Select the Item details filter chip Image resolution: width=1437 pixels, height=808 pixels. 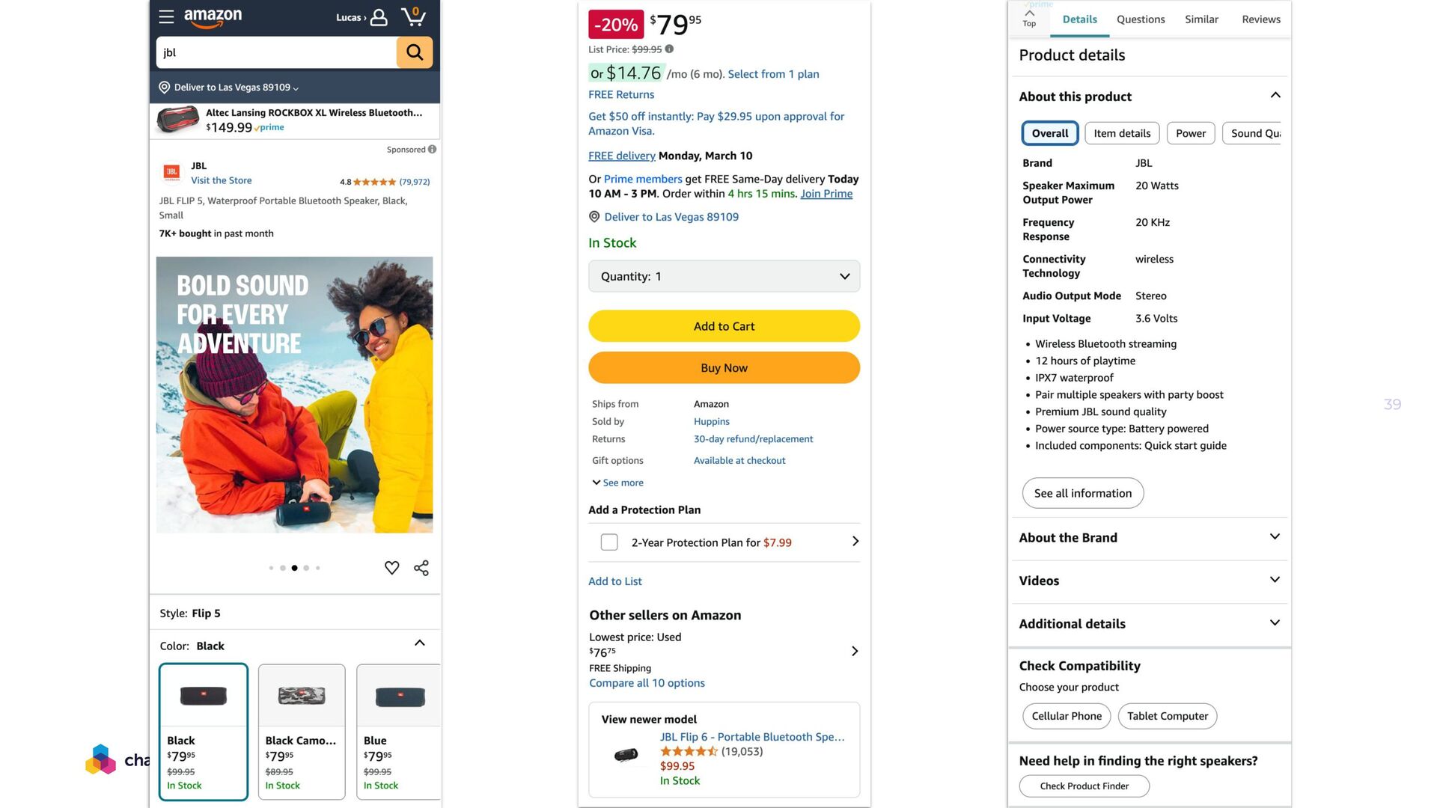(1122, 133)
